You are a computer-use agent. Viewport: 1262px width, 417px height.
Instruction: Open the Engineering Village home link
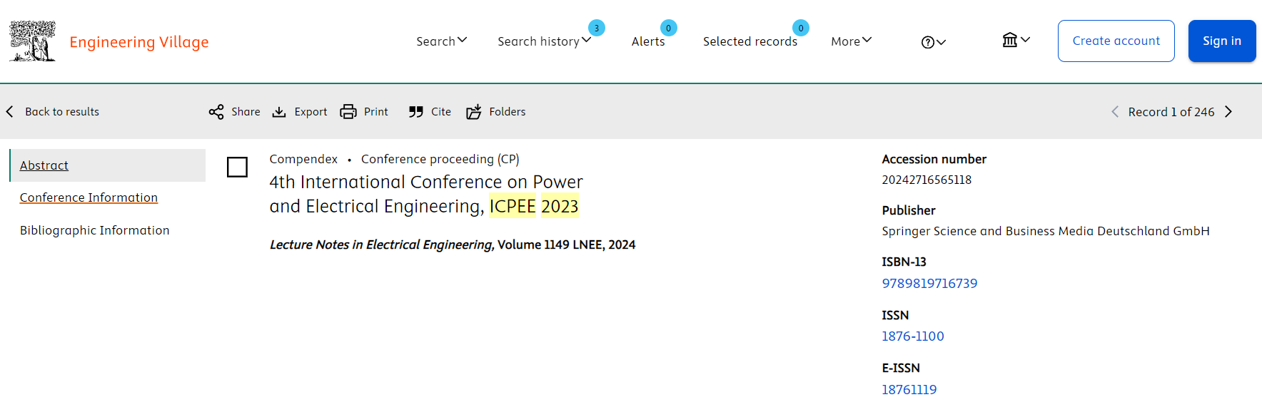[x=139, y=42]
